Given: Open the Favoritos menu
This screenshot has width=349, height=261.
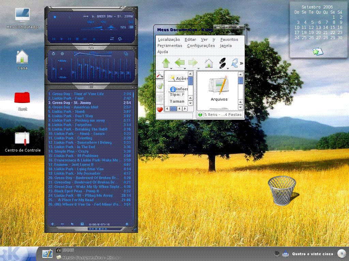Looking at the screenshot, I should coord(229,39).
